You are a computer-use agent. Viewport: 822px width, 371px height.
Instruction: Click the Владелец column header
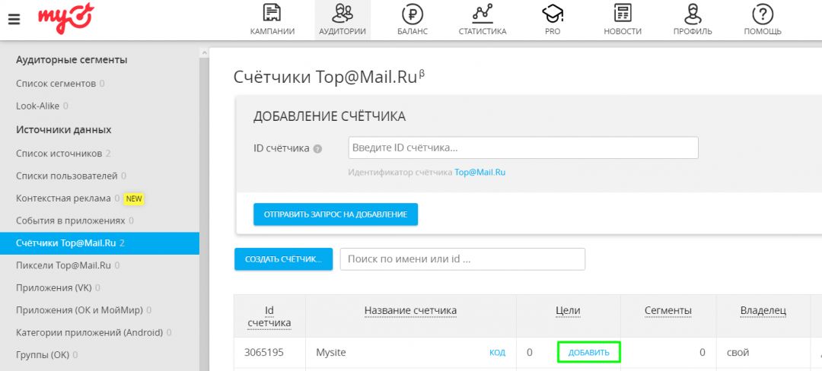(x=763, y=311)
